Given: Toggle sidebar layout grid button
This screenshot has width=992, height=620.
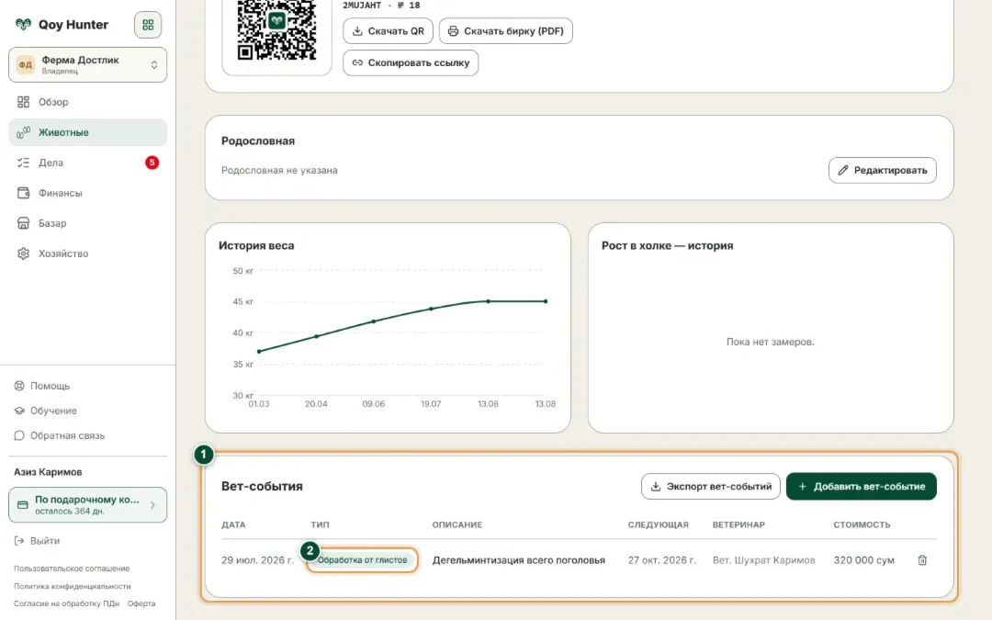Looking at the screenshot, I should coord(148,25).
